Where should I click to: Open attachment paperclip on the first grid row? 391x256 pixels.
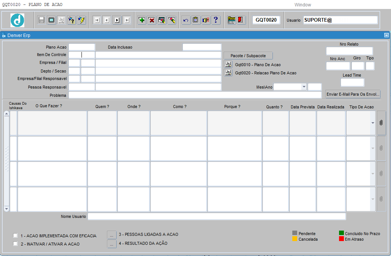pos(381,123)
